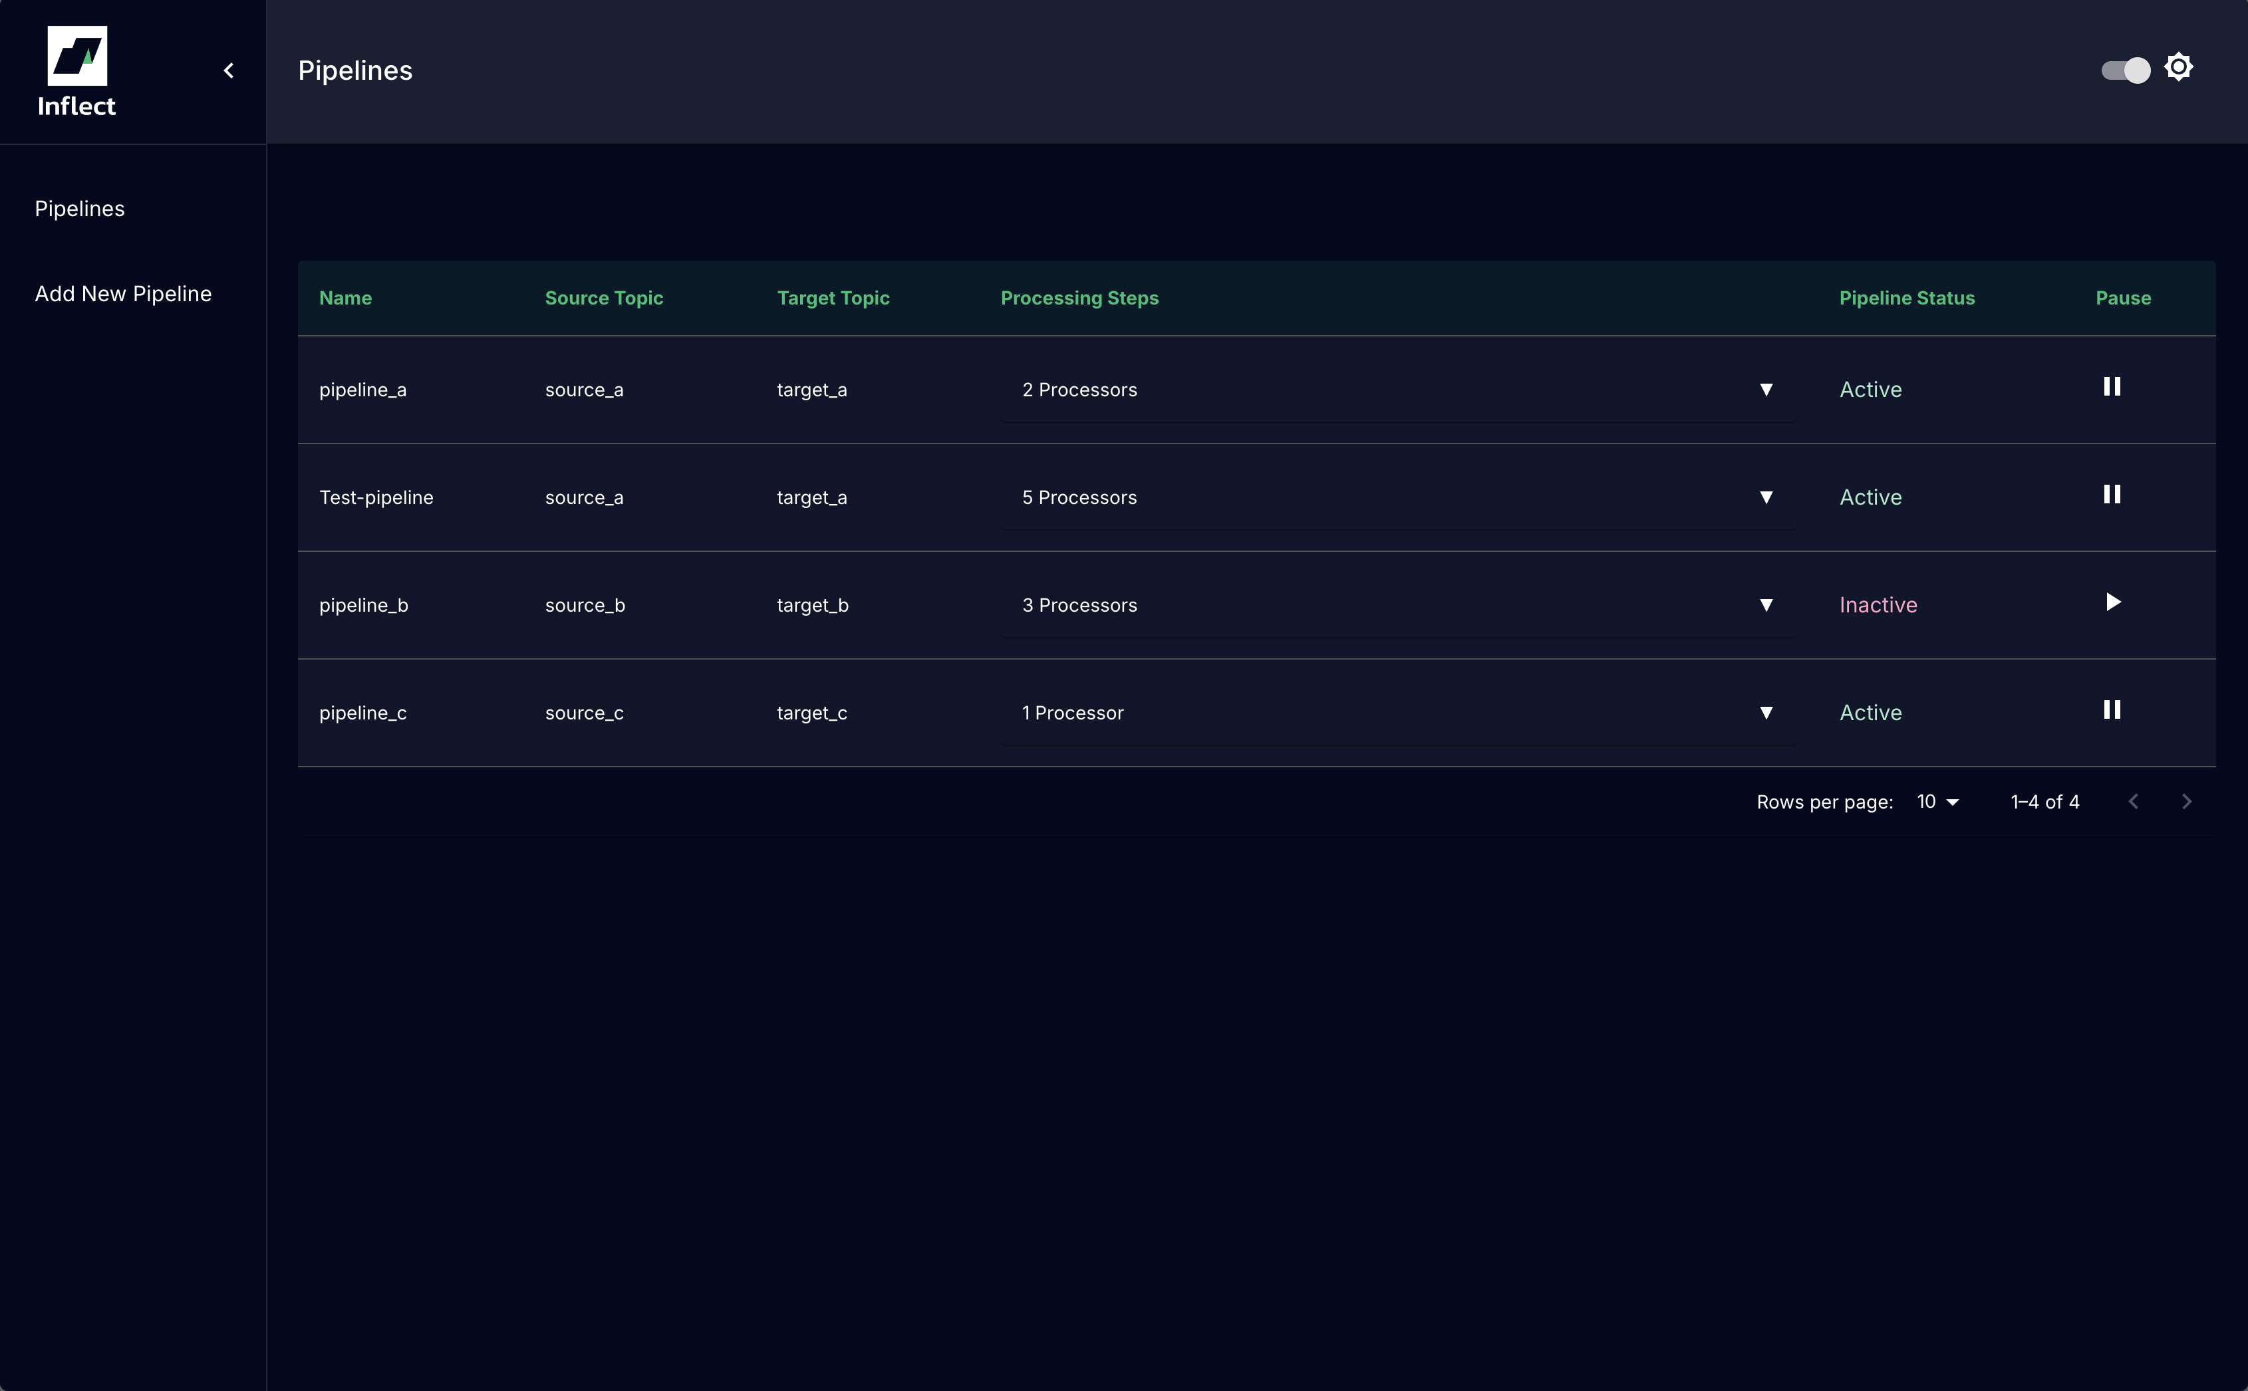Image resolution: width=2248 pixels, height=1391 pixels.
Task: Open the Pipelines sidebar menu item
Action: click(x=80, y=209)
